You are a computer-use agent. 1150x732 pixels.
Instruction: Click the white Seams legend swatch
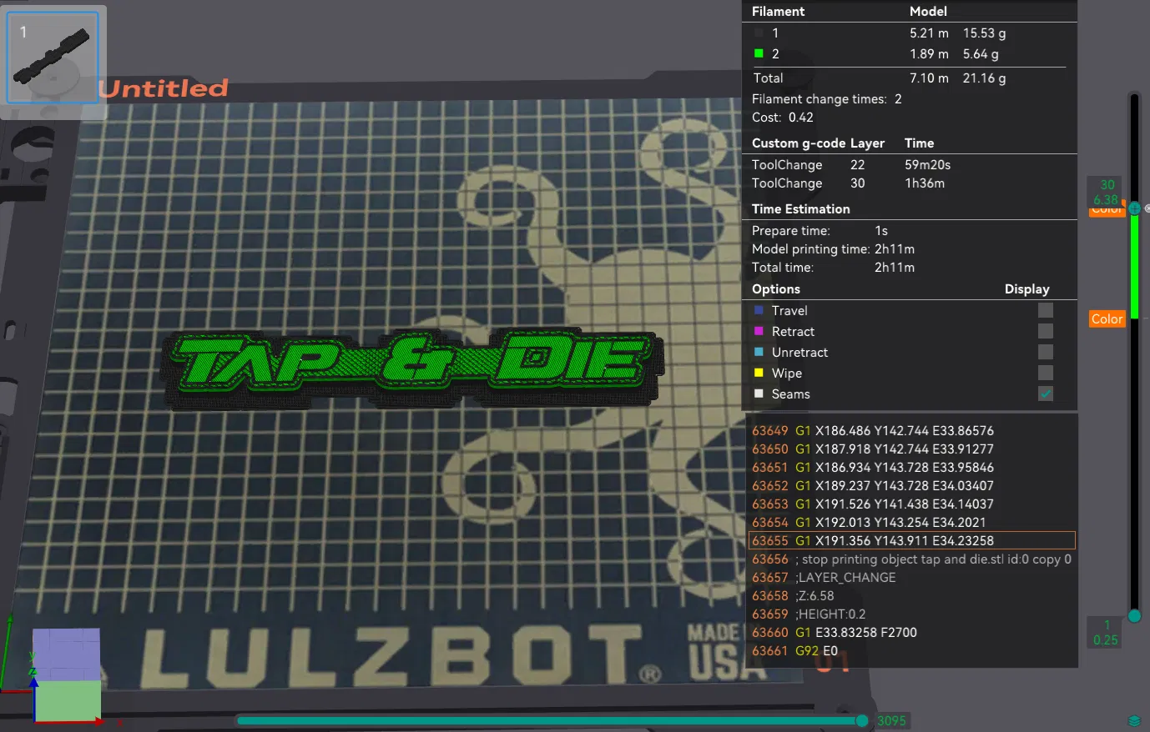point(759,394)
